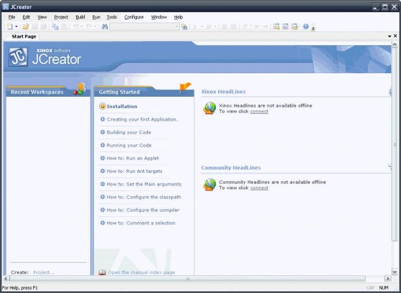Click the blue Help question mark icon
The height and width of the screenshot is (293, 401).
tap(305, 27)
